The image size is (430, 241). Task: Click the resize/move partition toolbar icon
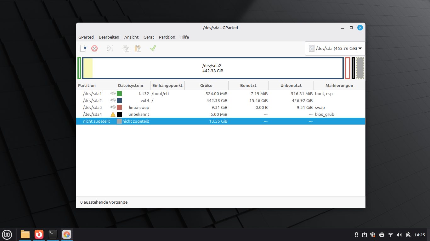click(110, 48)
